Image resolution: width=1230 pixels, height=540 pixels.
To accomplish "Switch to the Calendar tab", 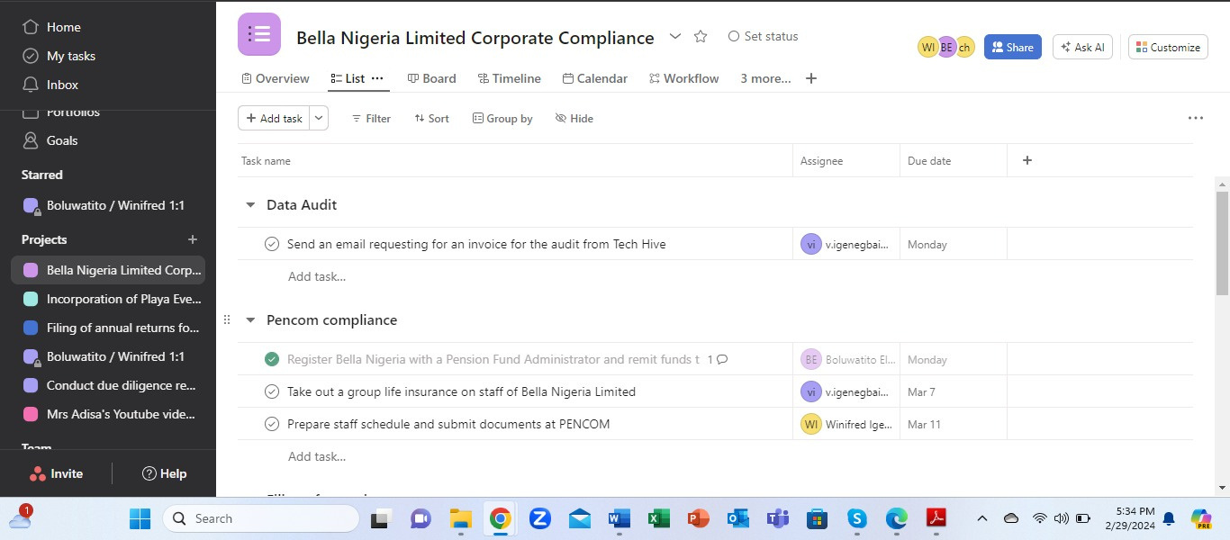I will (595, 78).
